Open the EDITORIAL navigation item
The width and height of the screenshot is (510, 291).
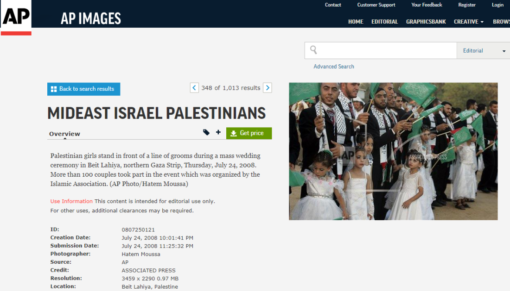[384, 22]
